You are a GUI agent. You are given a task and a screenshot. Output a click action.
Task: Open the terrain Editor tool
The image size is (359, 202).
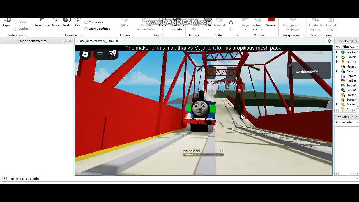[x=125, y=22]
